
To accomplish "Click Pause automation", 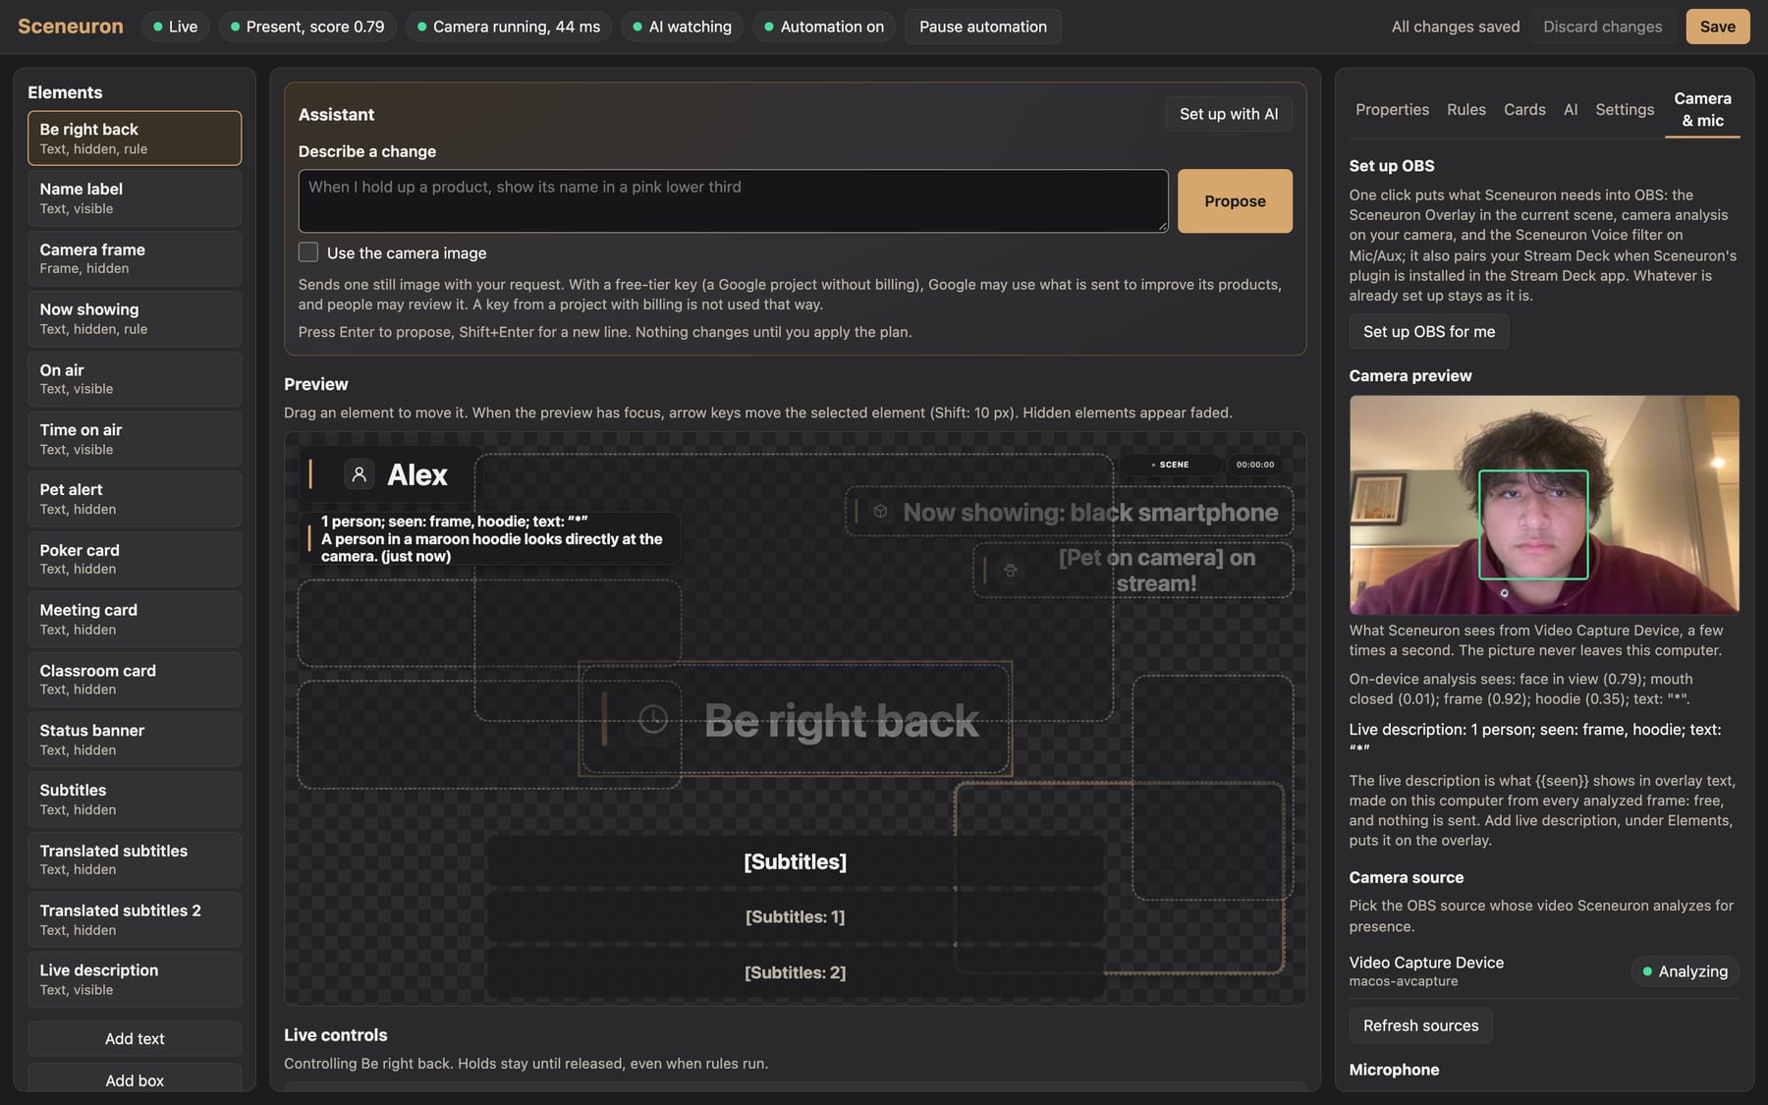I will coord(983,27).
